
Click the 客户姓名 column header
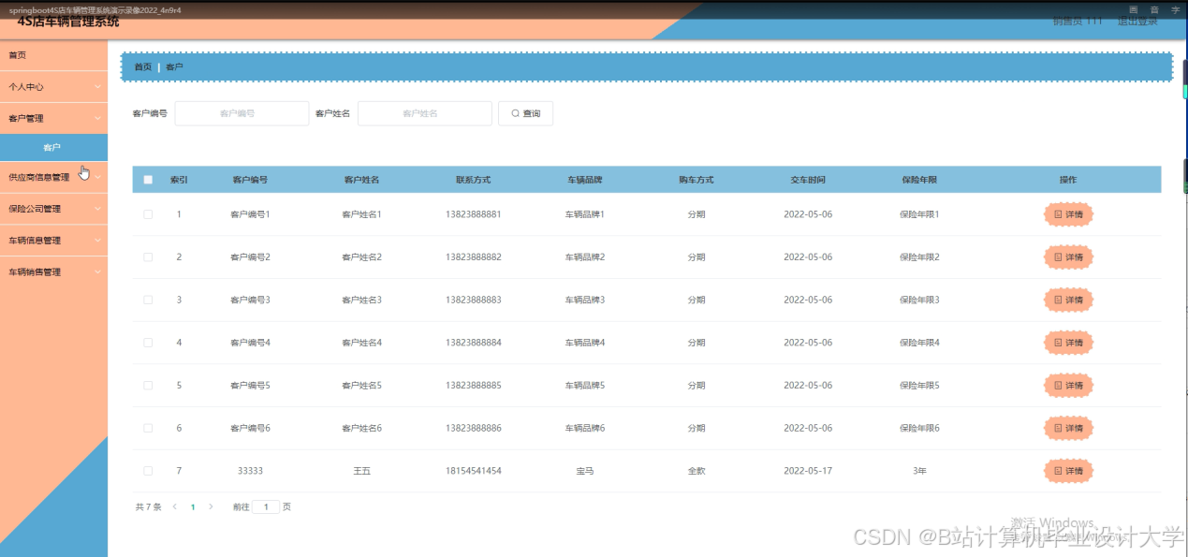pos(361,180)
